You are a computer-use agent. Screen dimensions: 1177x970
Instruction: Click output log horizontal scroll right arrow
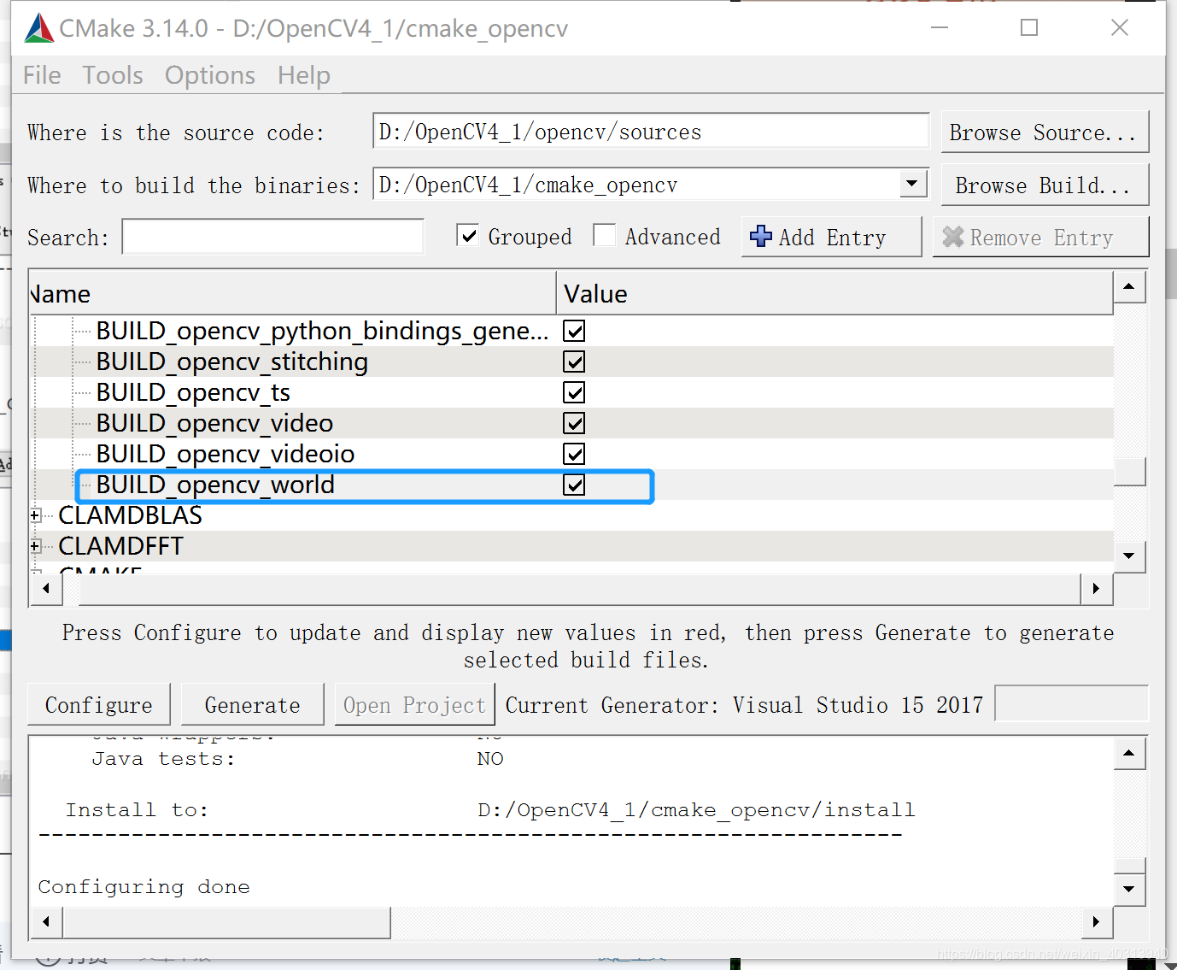tap(1096, 922)
